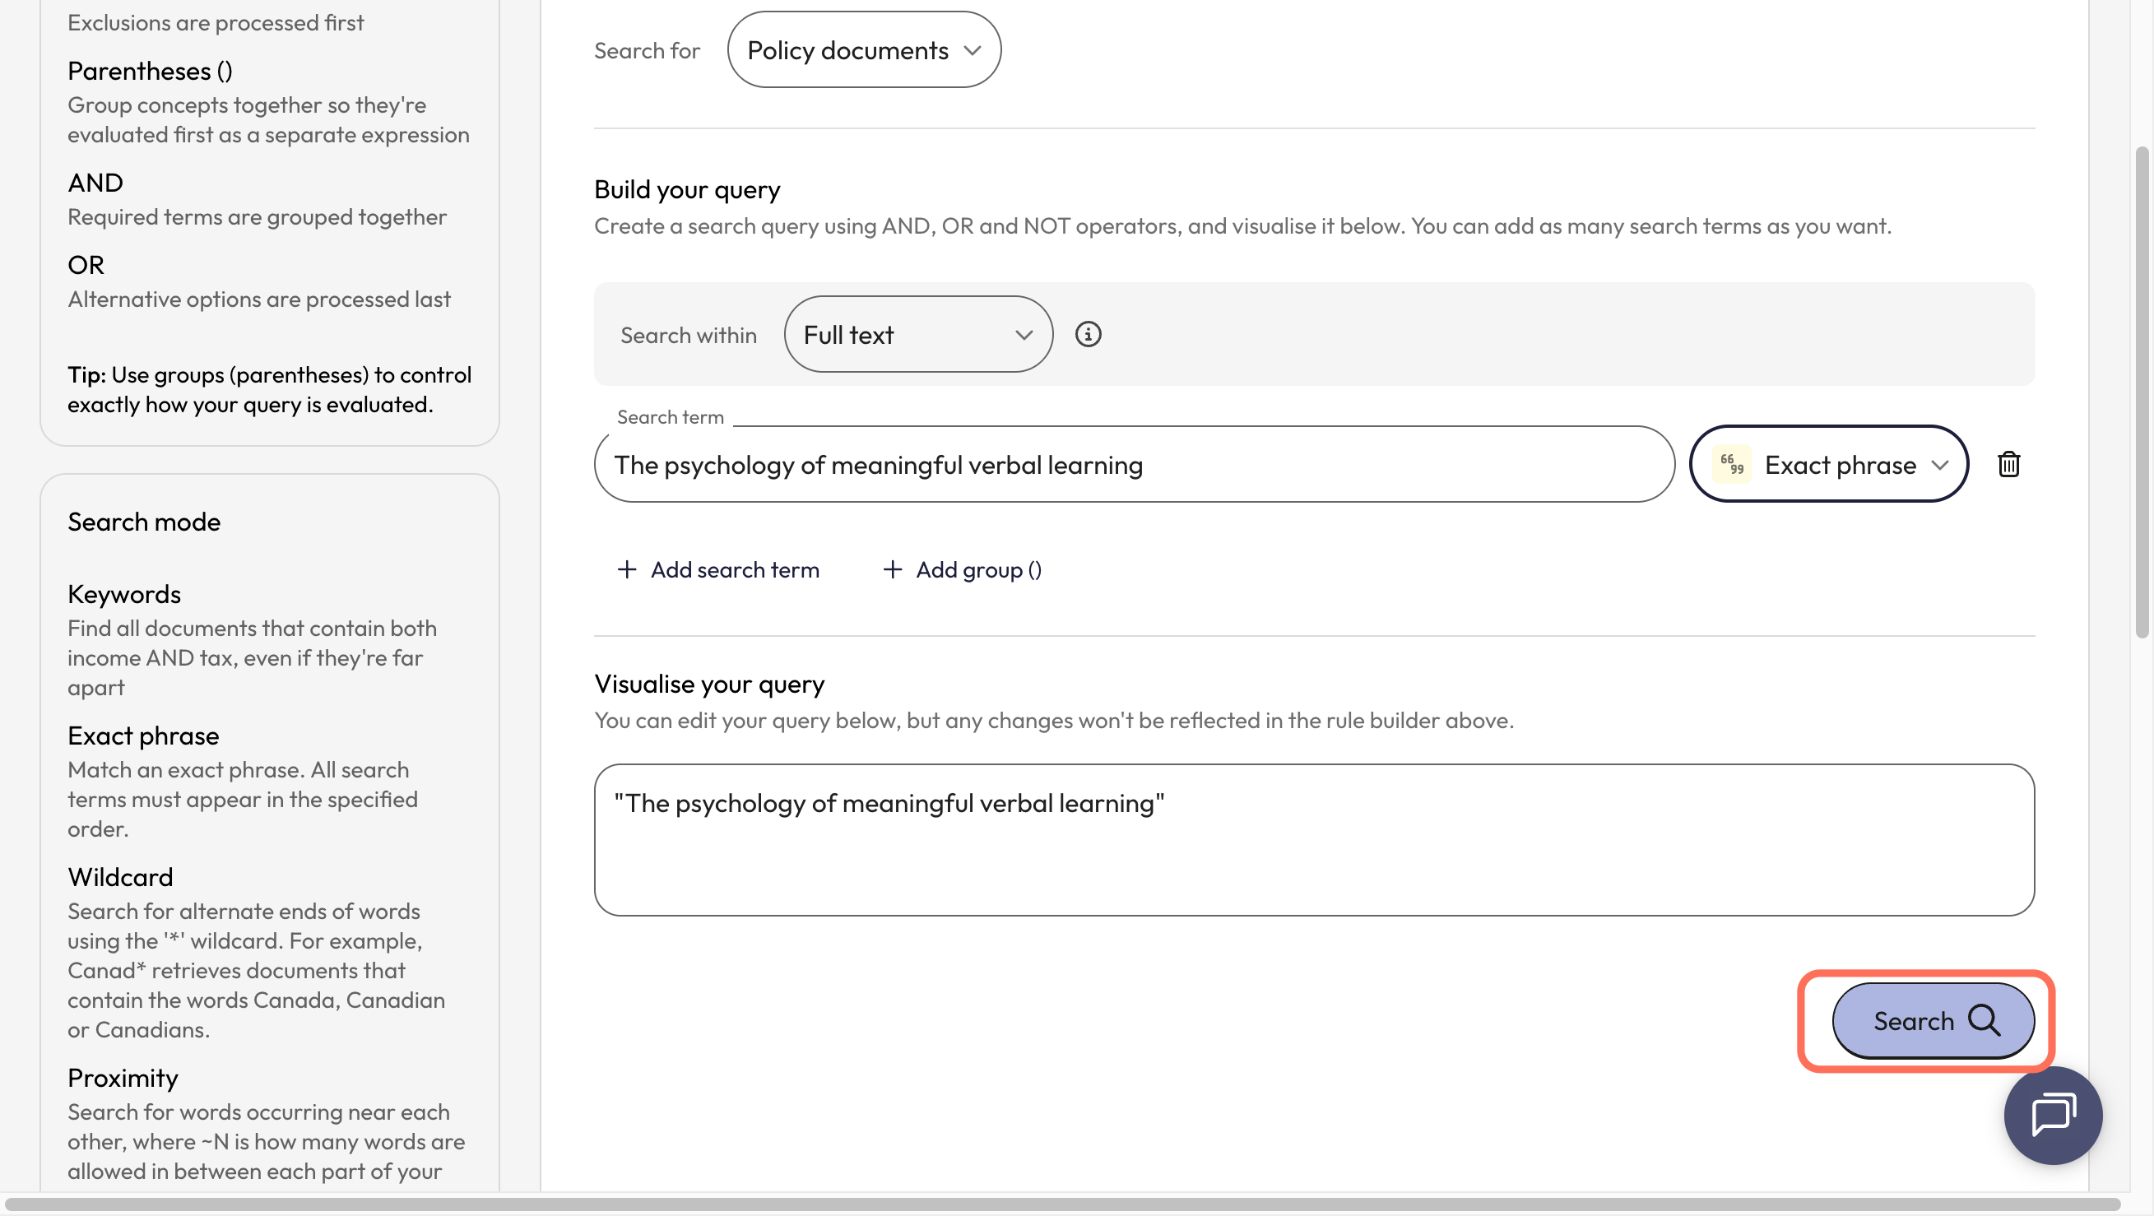Click 'Alternative options are processed last' text
Screen dimensions: 2154x1216
pyautogui.click(x=259, y=299)
